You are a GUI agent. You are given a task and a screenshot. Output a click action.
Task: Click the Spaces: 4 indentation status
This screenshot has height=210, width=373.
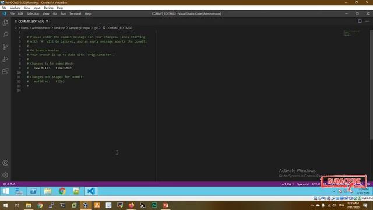(303, 184)
